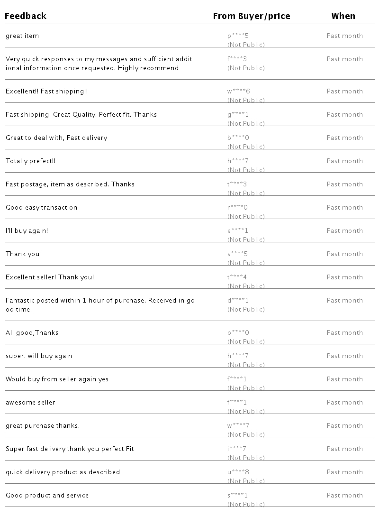
Task: Click "Past month" beside "great item" feedback
Action: [344, 36]
